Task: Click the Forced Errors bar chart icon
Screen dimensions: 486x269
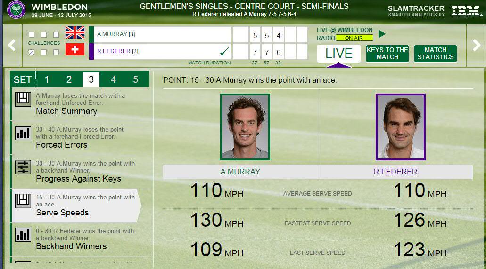Action: pos(23,133)
